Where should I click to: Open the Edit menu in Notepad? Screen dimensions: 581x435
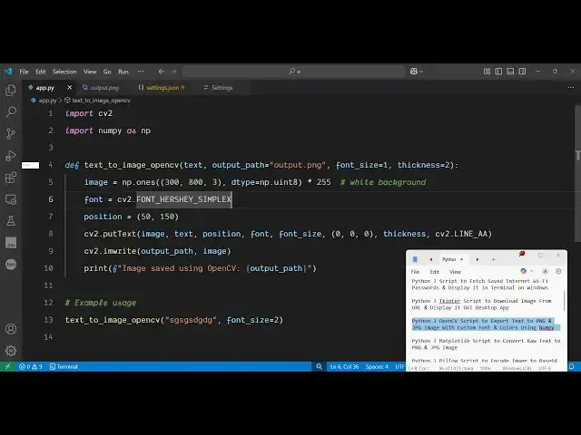point(434,272)
